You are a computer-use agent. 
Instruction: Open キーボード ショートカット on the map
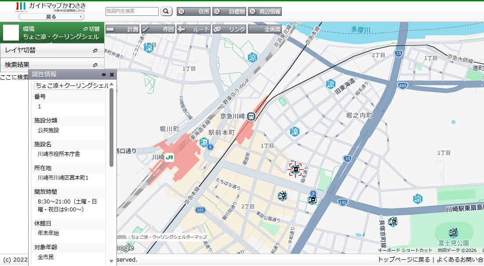[x=405, y=250]
